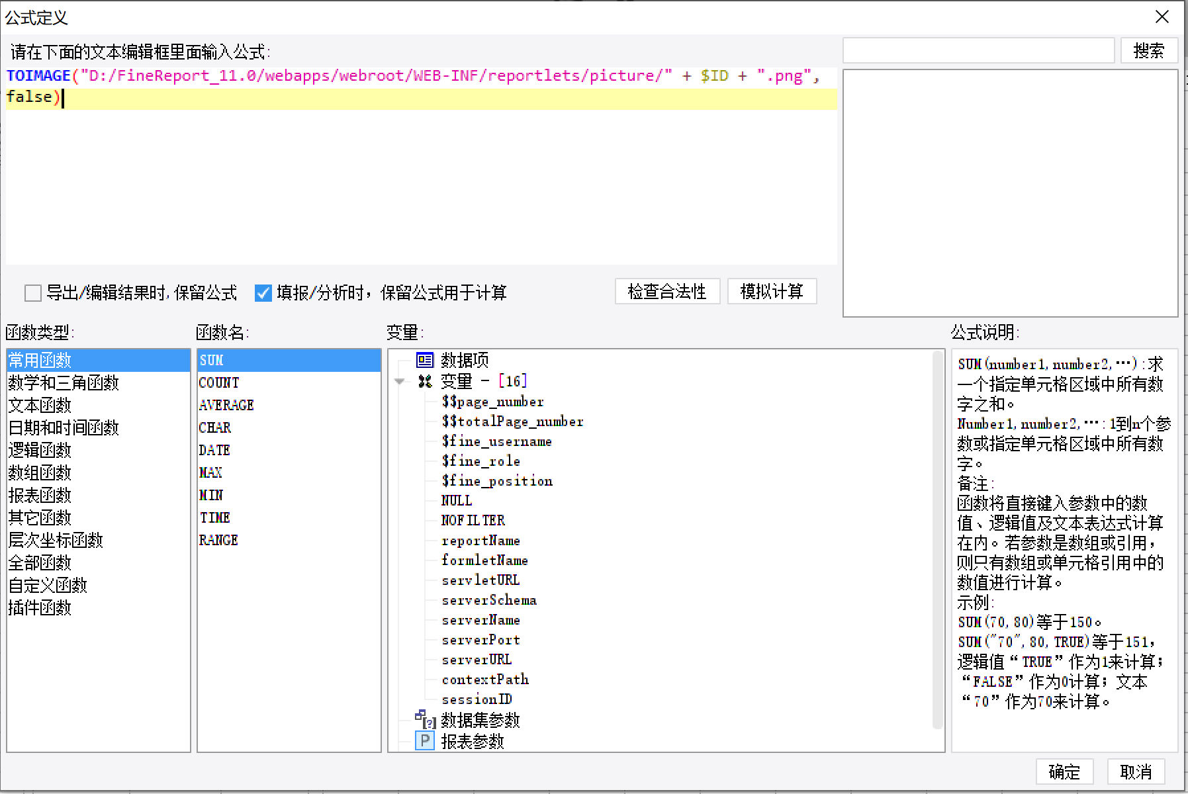The height and width of the screenshot is (794, 1188).
Task: Select MIN in function name list
Action: coord(289,496)
